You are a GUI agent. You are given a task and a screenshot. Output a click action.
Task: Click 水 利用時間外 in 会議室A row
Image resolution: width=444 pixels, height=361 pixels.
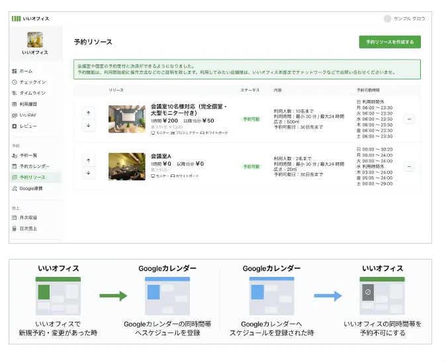click(371, 166)
